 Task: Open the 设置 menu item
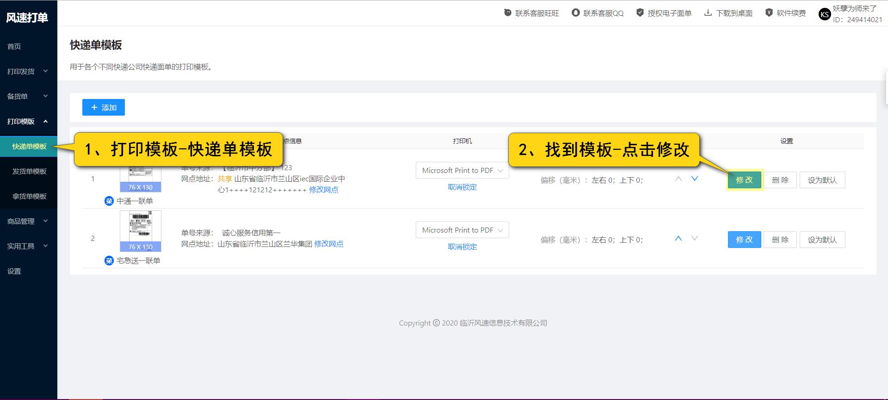29,271
